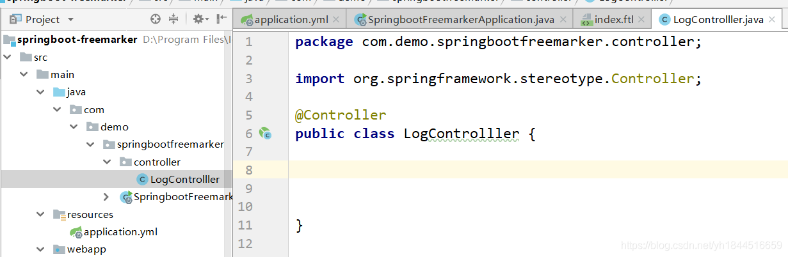Select the java source folder icon
The width and height of the screenshot is (788, 257).
click(59, 92)
